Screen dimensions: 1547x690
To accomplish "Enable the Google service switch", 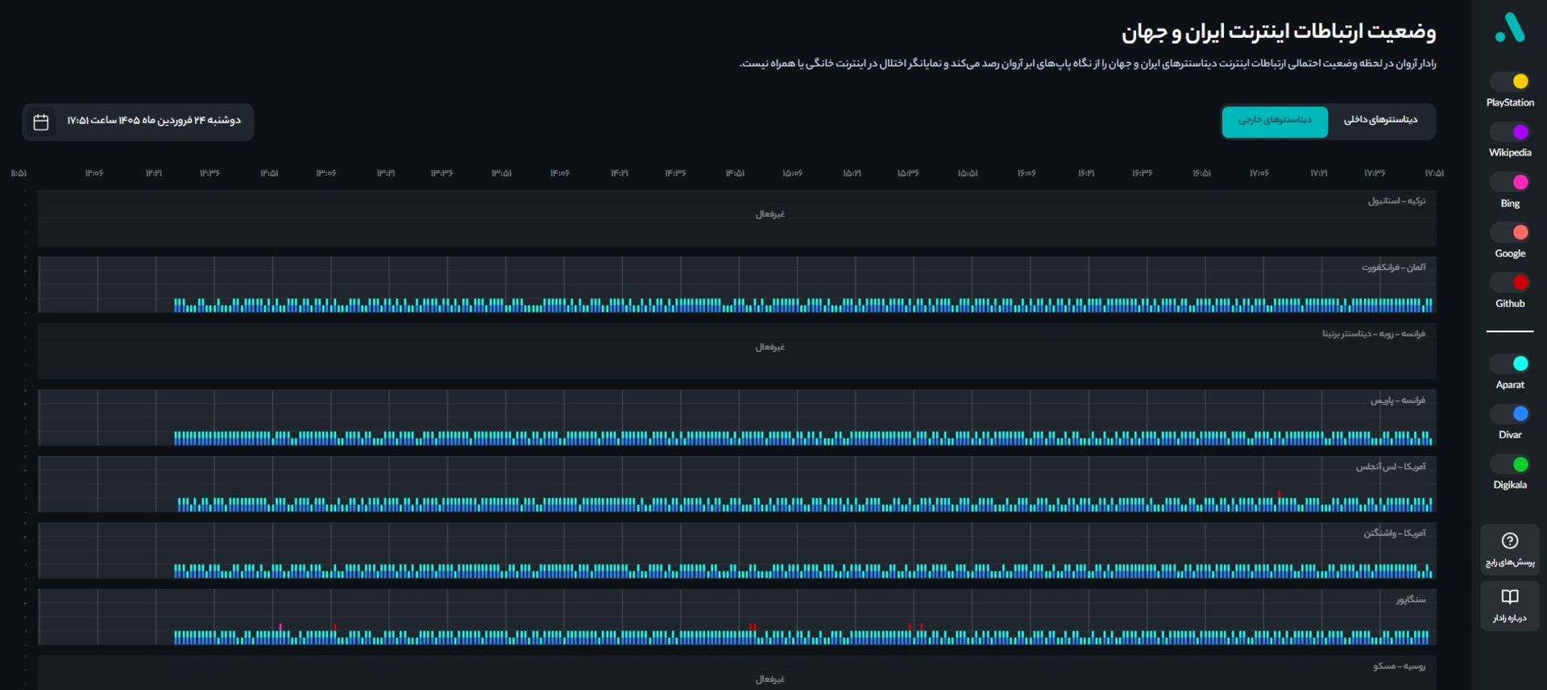I will pyautogui.click(x=1510, y=232).
